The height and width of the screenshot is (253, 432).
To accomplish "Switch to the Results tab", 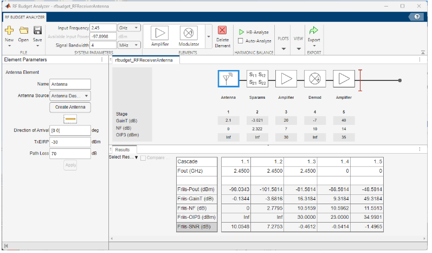I will [124, 149].
